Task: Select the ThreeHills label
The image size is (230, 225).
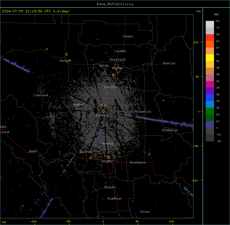Action: tap(143, 112)
